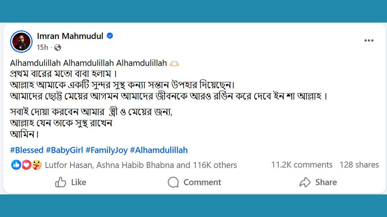
Task: Open the #Blessed hashtag
Action: click(27, 150)
